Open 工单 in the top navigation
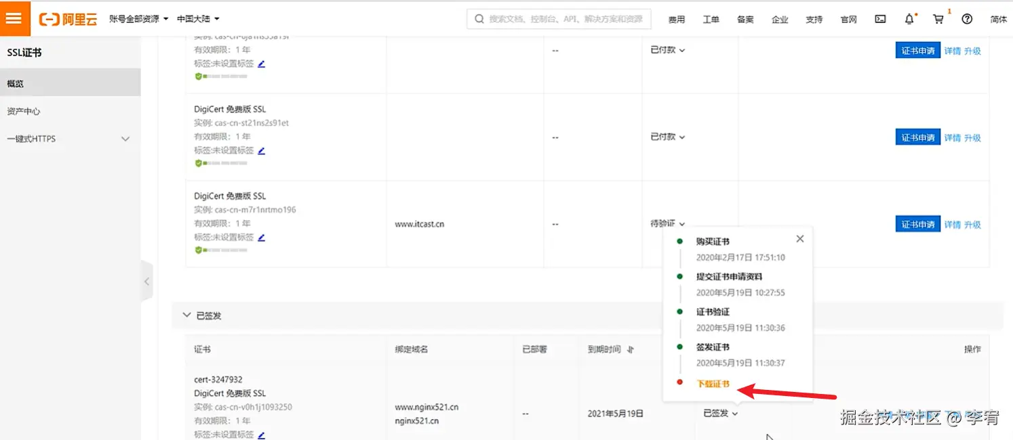Image resolution: width=1013 pixels, height=440 pixels. pos(711,20)
